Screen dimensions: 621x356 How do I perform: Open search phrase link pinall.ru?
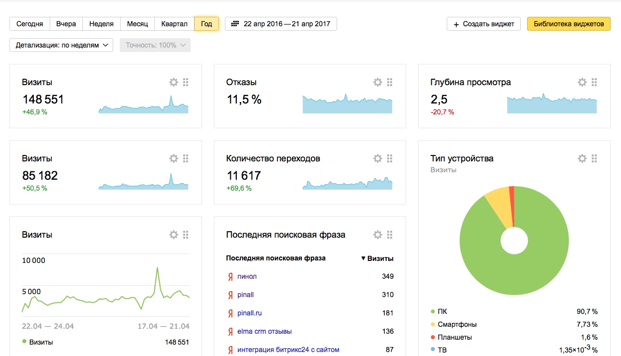(250, 313)
